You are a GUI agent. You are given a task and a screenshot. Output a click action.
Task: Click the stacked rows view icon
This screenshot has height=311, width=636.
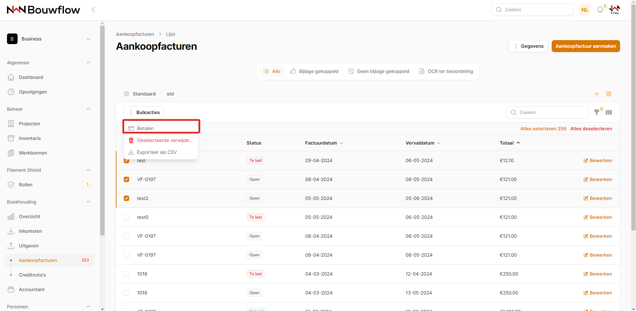click(609, 94)
